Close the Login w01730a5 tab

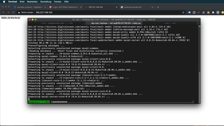pyautogui.click(x=81, y=7)
